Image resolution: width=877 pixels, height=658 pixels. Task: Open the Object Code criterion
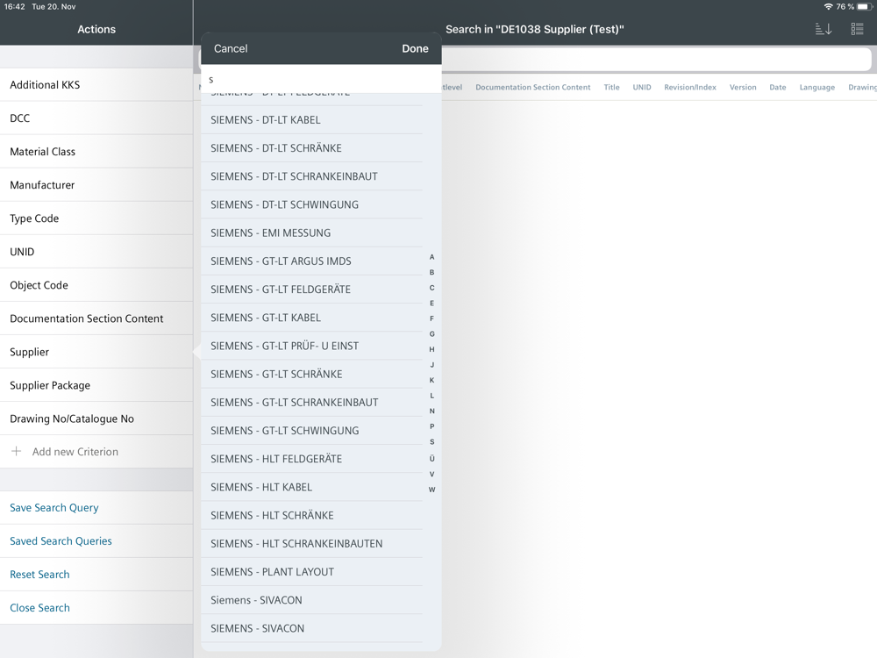[x=96, y=285]
